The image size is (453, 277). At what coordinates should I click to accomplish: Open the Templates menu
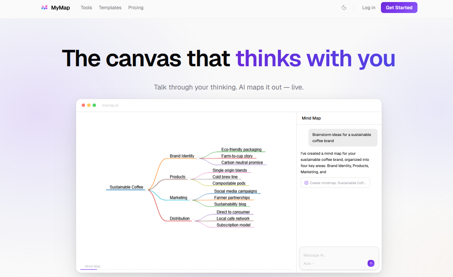click(110, 8)
